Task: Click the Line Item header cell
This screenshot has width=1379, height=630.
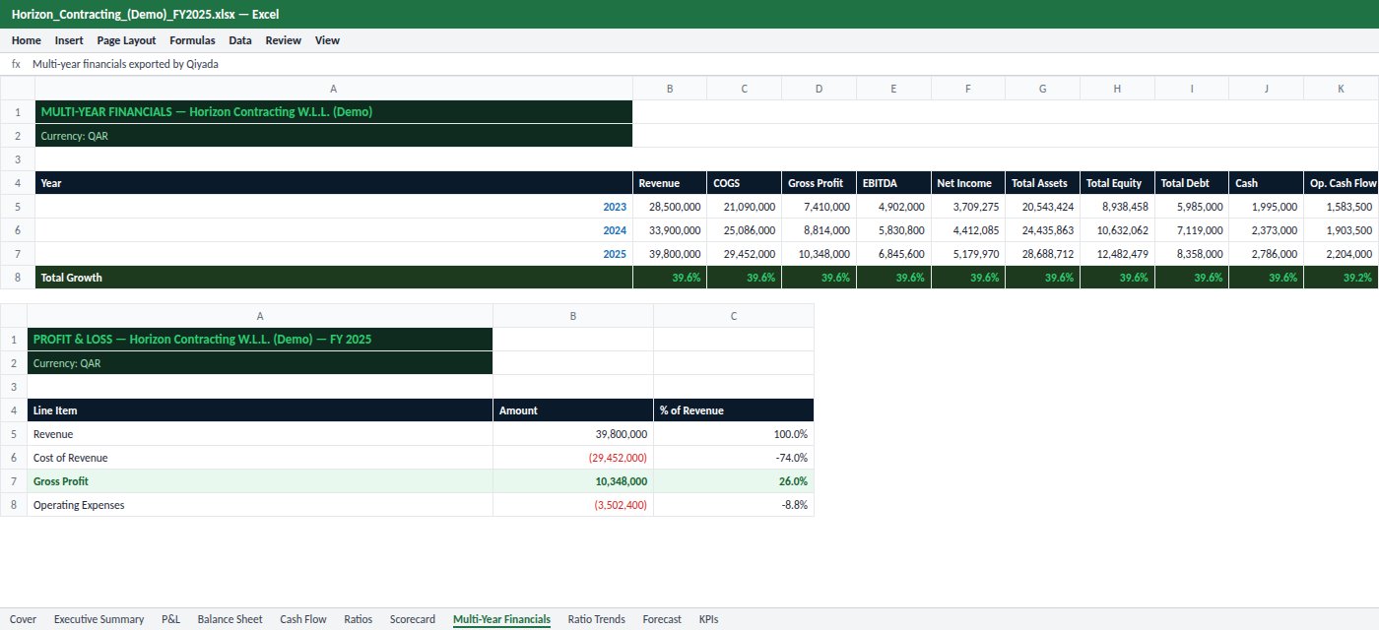Action: 260,410
